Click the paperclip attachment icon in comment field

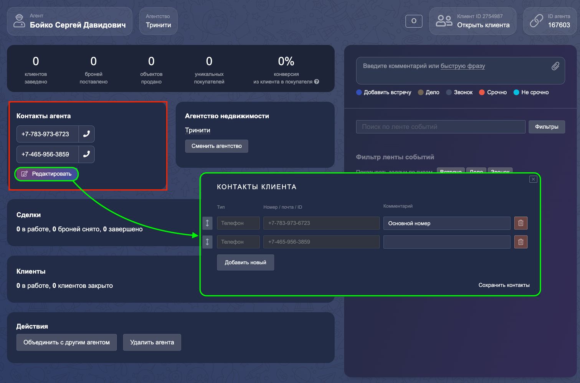pyautogui.click(x=555, y=66)
